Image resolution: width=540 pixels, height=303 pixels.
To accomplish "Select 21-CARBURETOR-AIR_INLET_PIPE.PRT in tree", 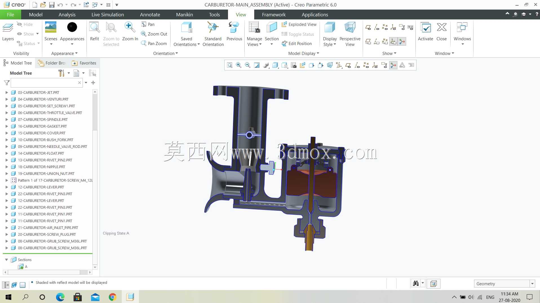I will [x=48, y=228].
